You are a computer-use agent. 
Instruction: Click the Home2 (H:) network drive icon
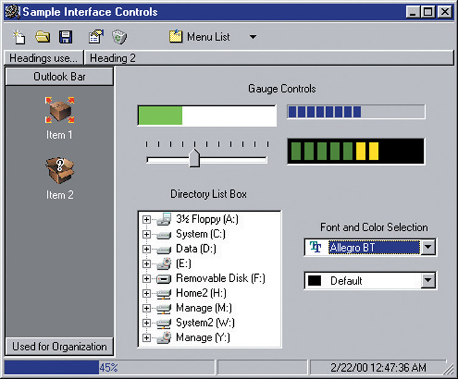[164, 294]
